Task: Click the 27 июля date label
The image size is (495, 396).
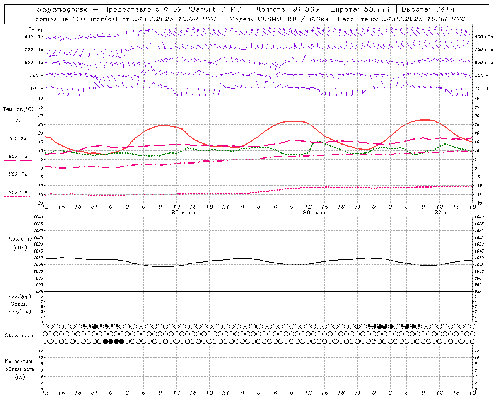Action: [x=446, y=213]
